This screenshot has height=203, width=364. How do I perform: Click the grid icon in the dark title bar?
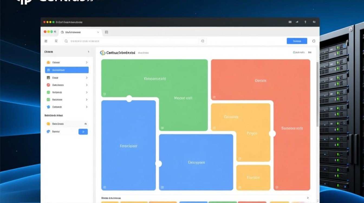(x=290, y=22)
